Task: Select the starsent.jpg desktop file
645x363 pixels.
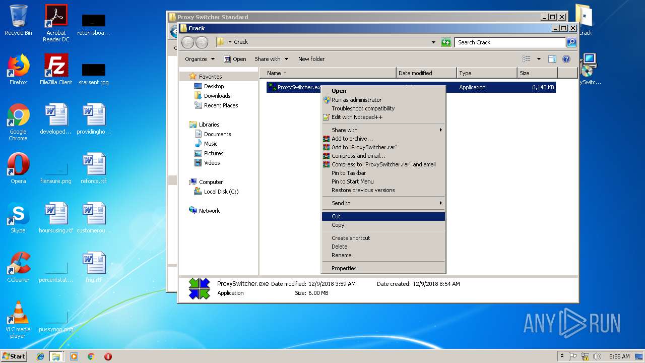Action: click(x=94, y=74)
